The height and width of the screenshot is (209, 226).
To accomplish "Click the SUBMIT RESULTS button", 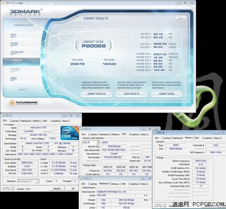I will [x=96, y=94].
